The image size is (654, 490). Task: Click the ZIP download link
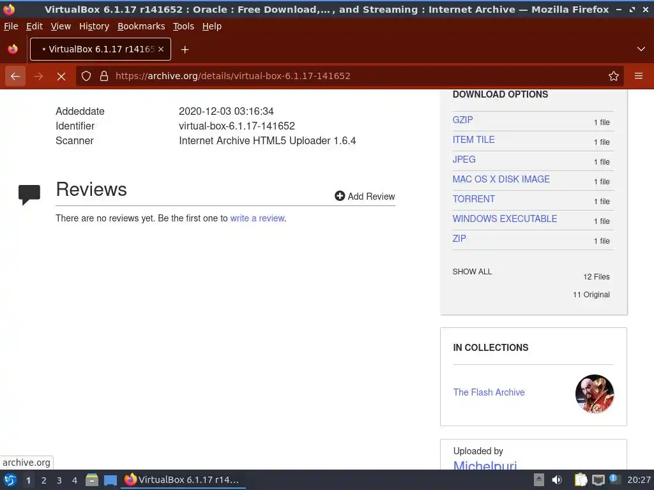coord(459,239)
